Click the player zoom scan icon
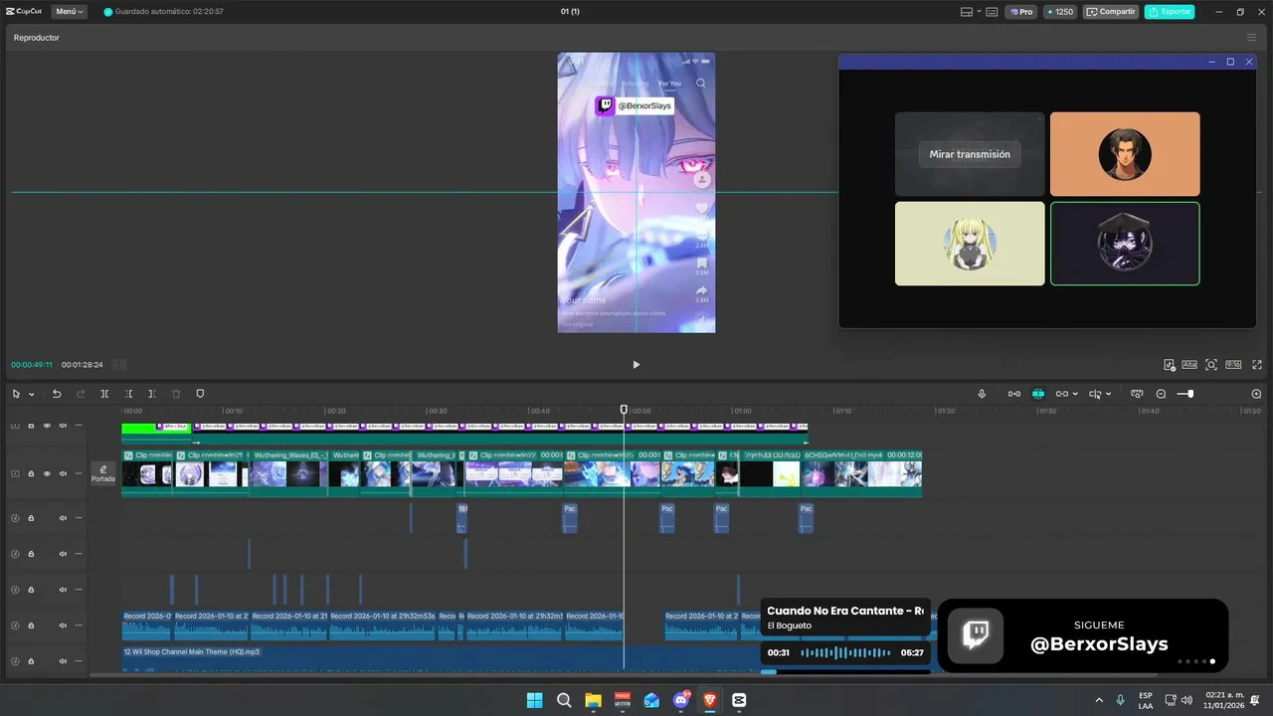This screenshot has height=716, width=1273. [x=1211, y=365]
